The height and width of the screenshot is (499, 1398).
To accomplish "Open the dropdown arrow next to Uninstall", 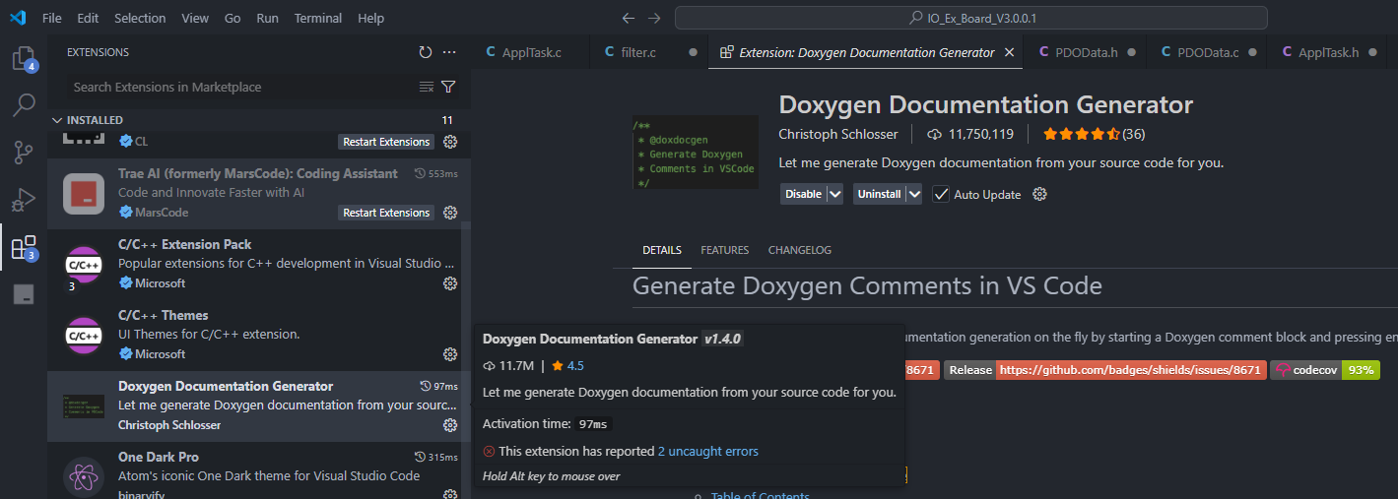I will pos(914,194).
